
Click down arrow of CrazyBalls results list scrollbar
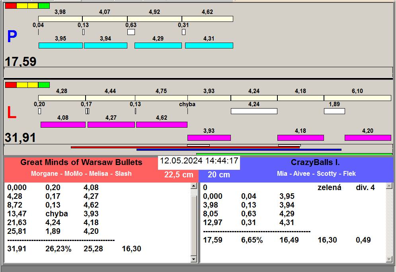(389, 259)
